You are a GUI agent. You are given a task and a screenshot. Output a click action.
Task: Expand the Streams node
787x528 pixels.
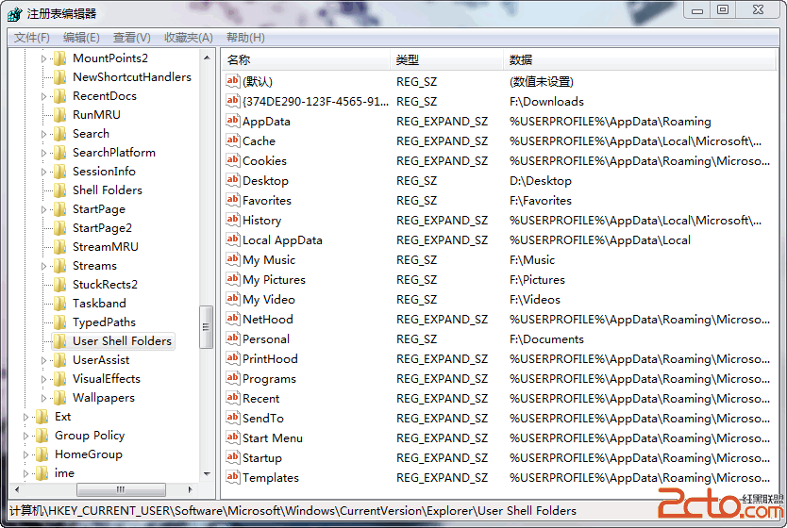tap(43, 266)
